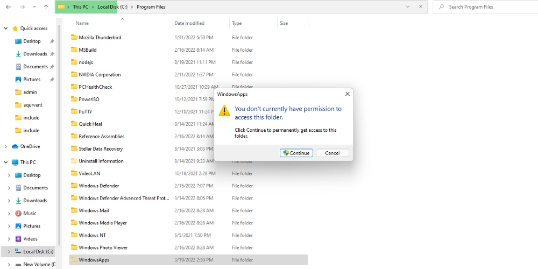
Task: Select the Windows NT folder icon
Action: [x=74, y=235]
